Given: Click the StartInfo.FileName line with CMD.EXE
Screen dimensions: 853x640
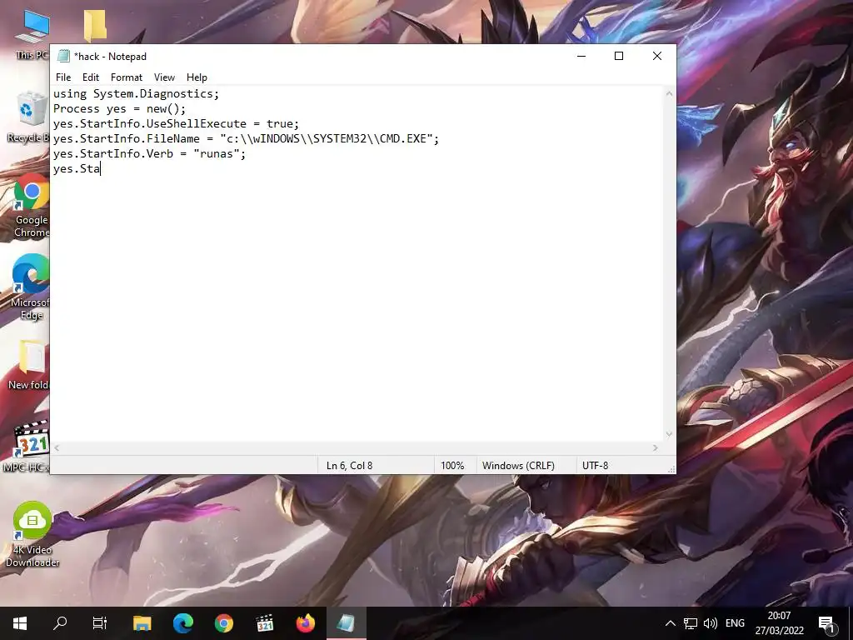Looking at the screenshot, I should (x=246, y=139).
